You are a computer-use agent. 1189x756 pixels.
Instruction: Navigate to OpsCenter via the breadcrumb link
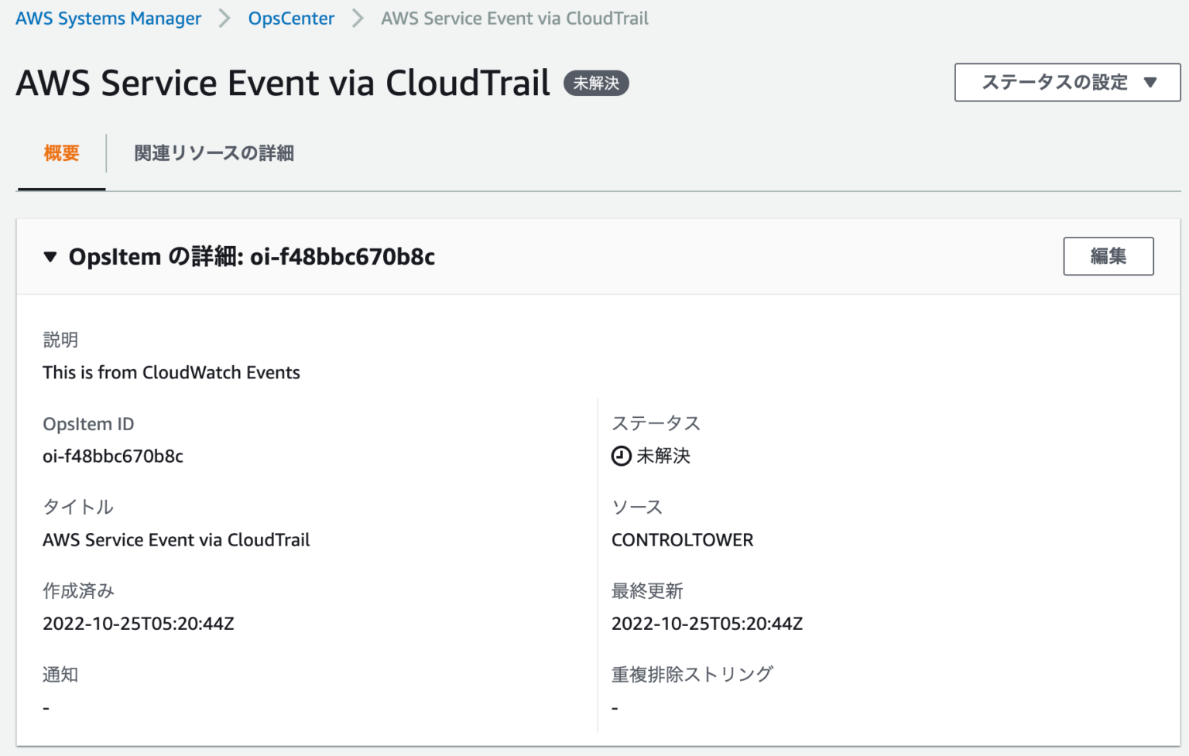tap(291, 18)
